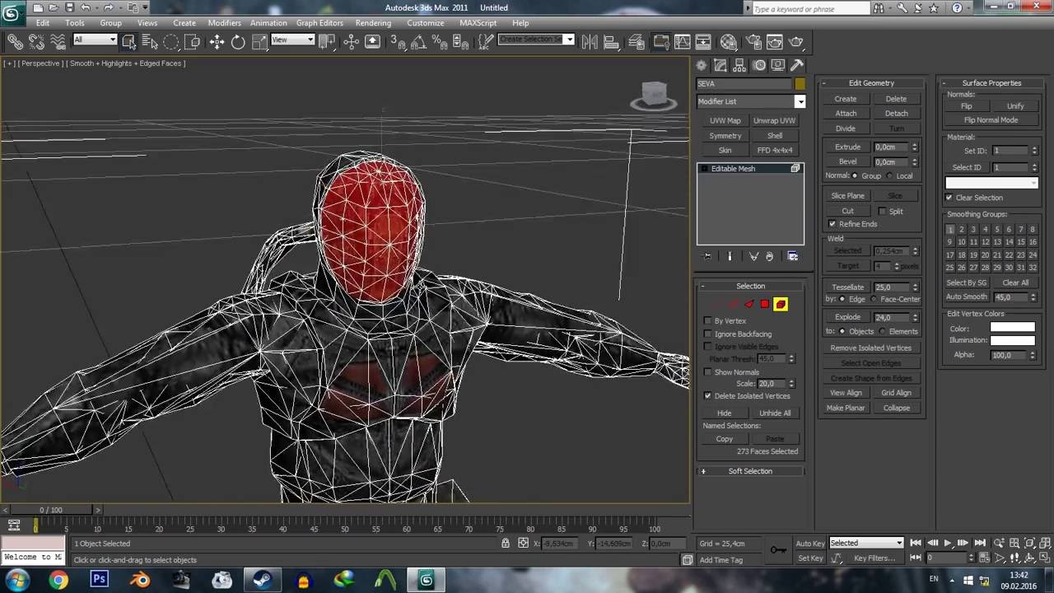
Task: Open the Render Setup dialog
Action: (x=753, y=41)
